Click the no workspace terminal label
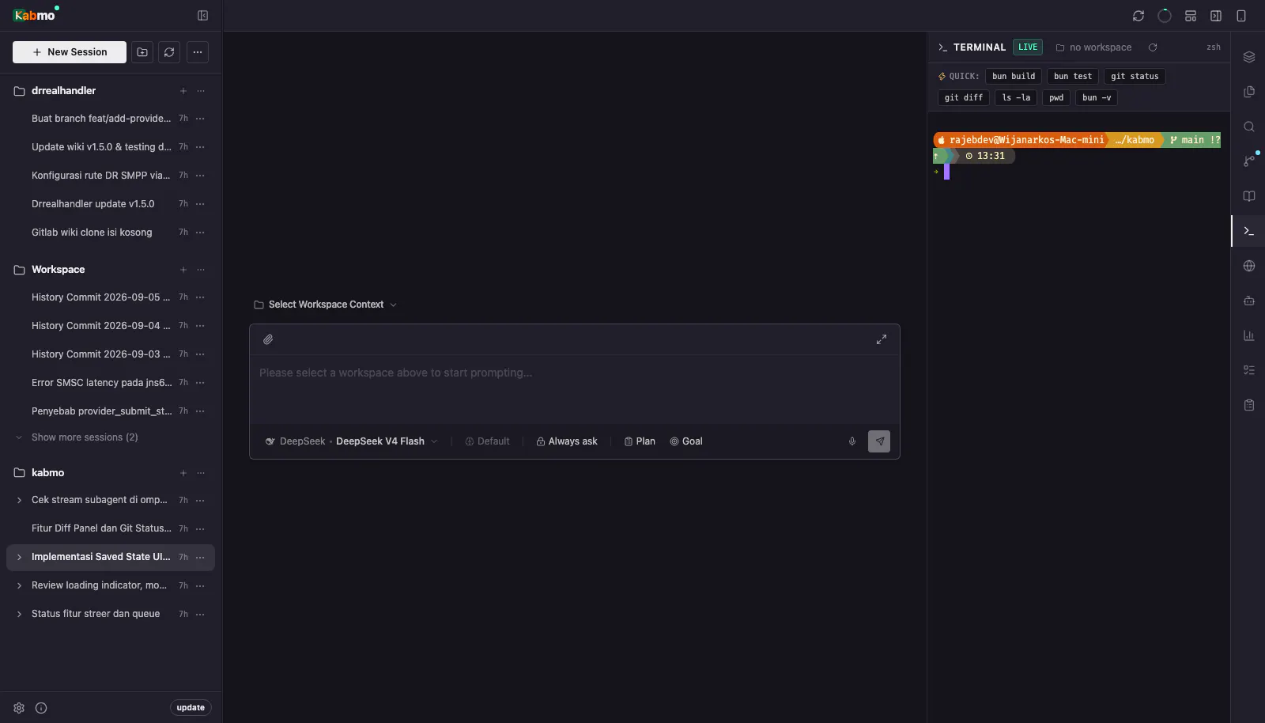 (x=1093, y=47)
